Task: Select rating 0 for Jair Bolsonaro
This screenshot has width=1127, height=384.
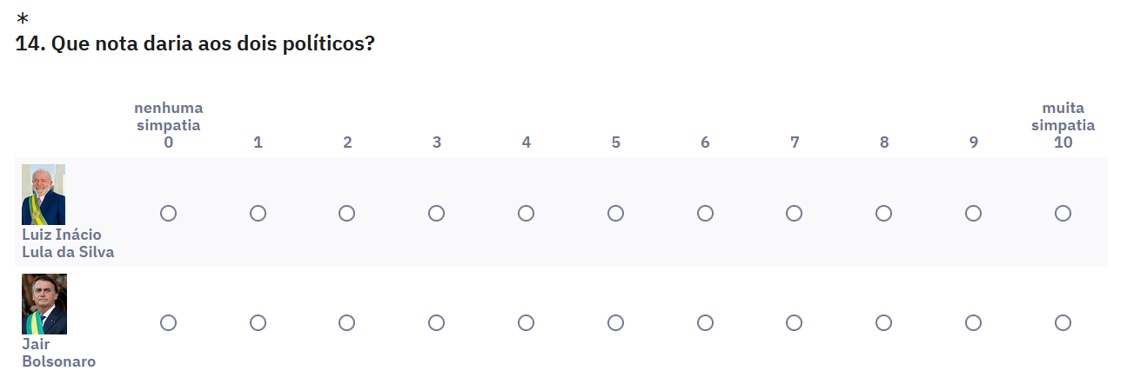Action: (169, 322)
